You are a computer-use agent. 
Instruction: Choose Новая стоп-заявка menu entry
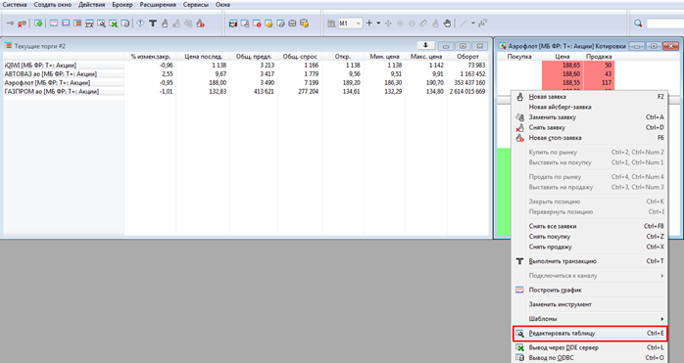click(590, 138)
